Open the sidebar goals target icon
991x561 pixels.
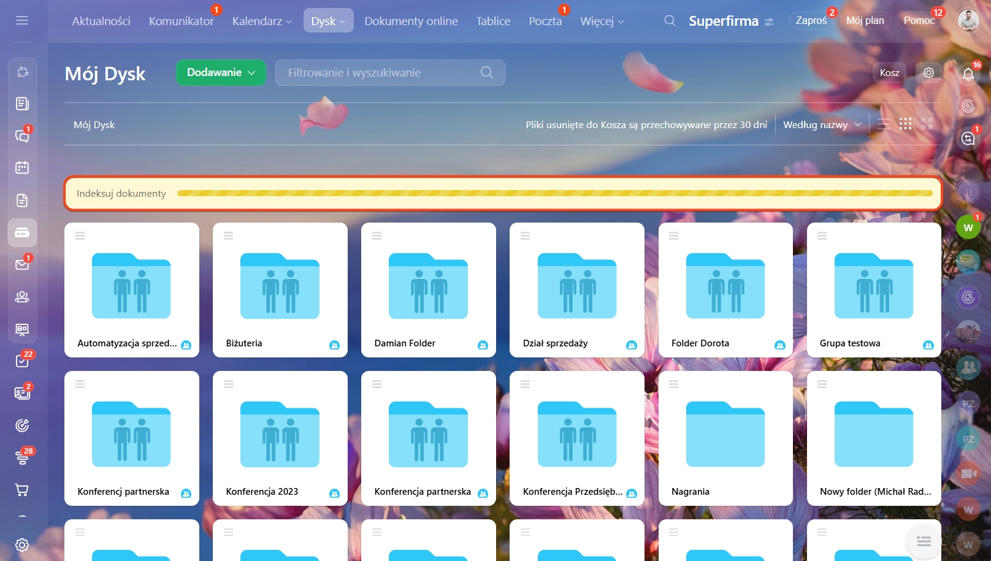tap(22, 426)
